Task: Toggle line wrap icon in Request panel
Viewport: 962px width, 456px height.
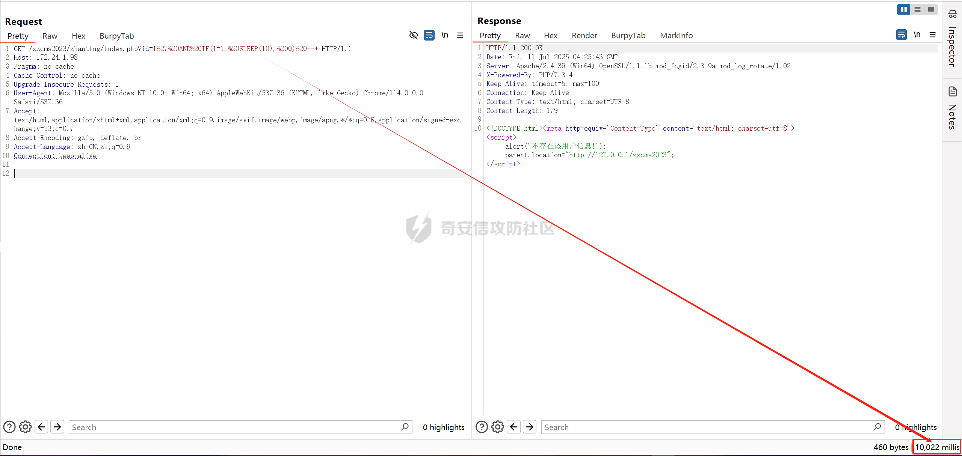Action: 429,35
